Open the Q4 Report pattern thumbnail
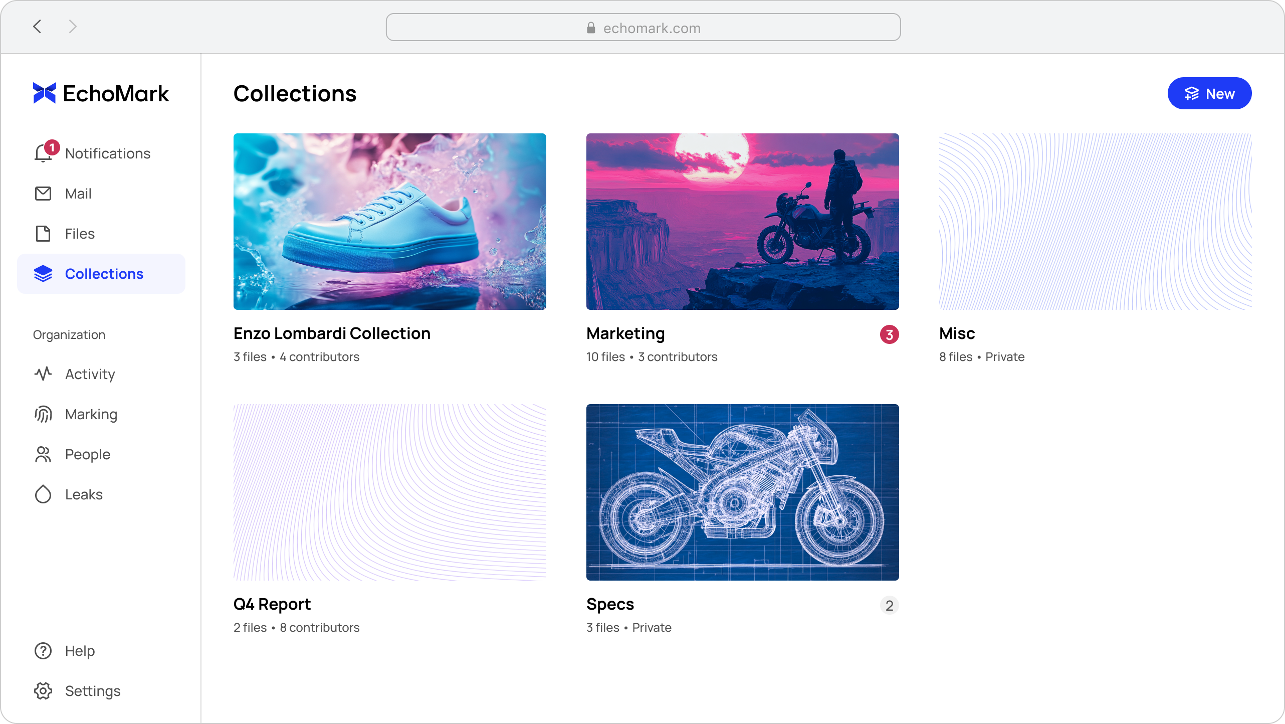 (x=390, y=492)
